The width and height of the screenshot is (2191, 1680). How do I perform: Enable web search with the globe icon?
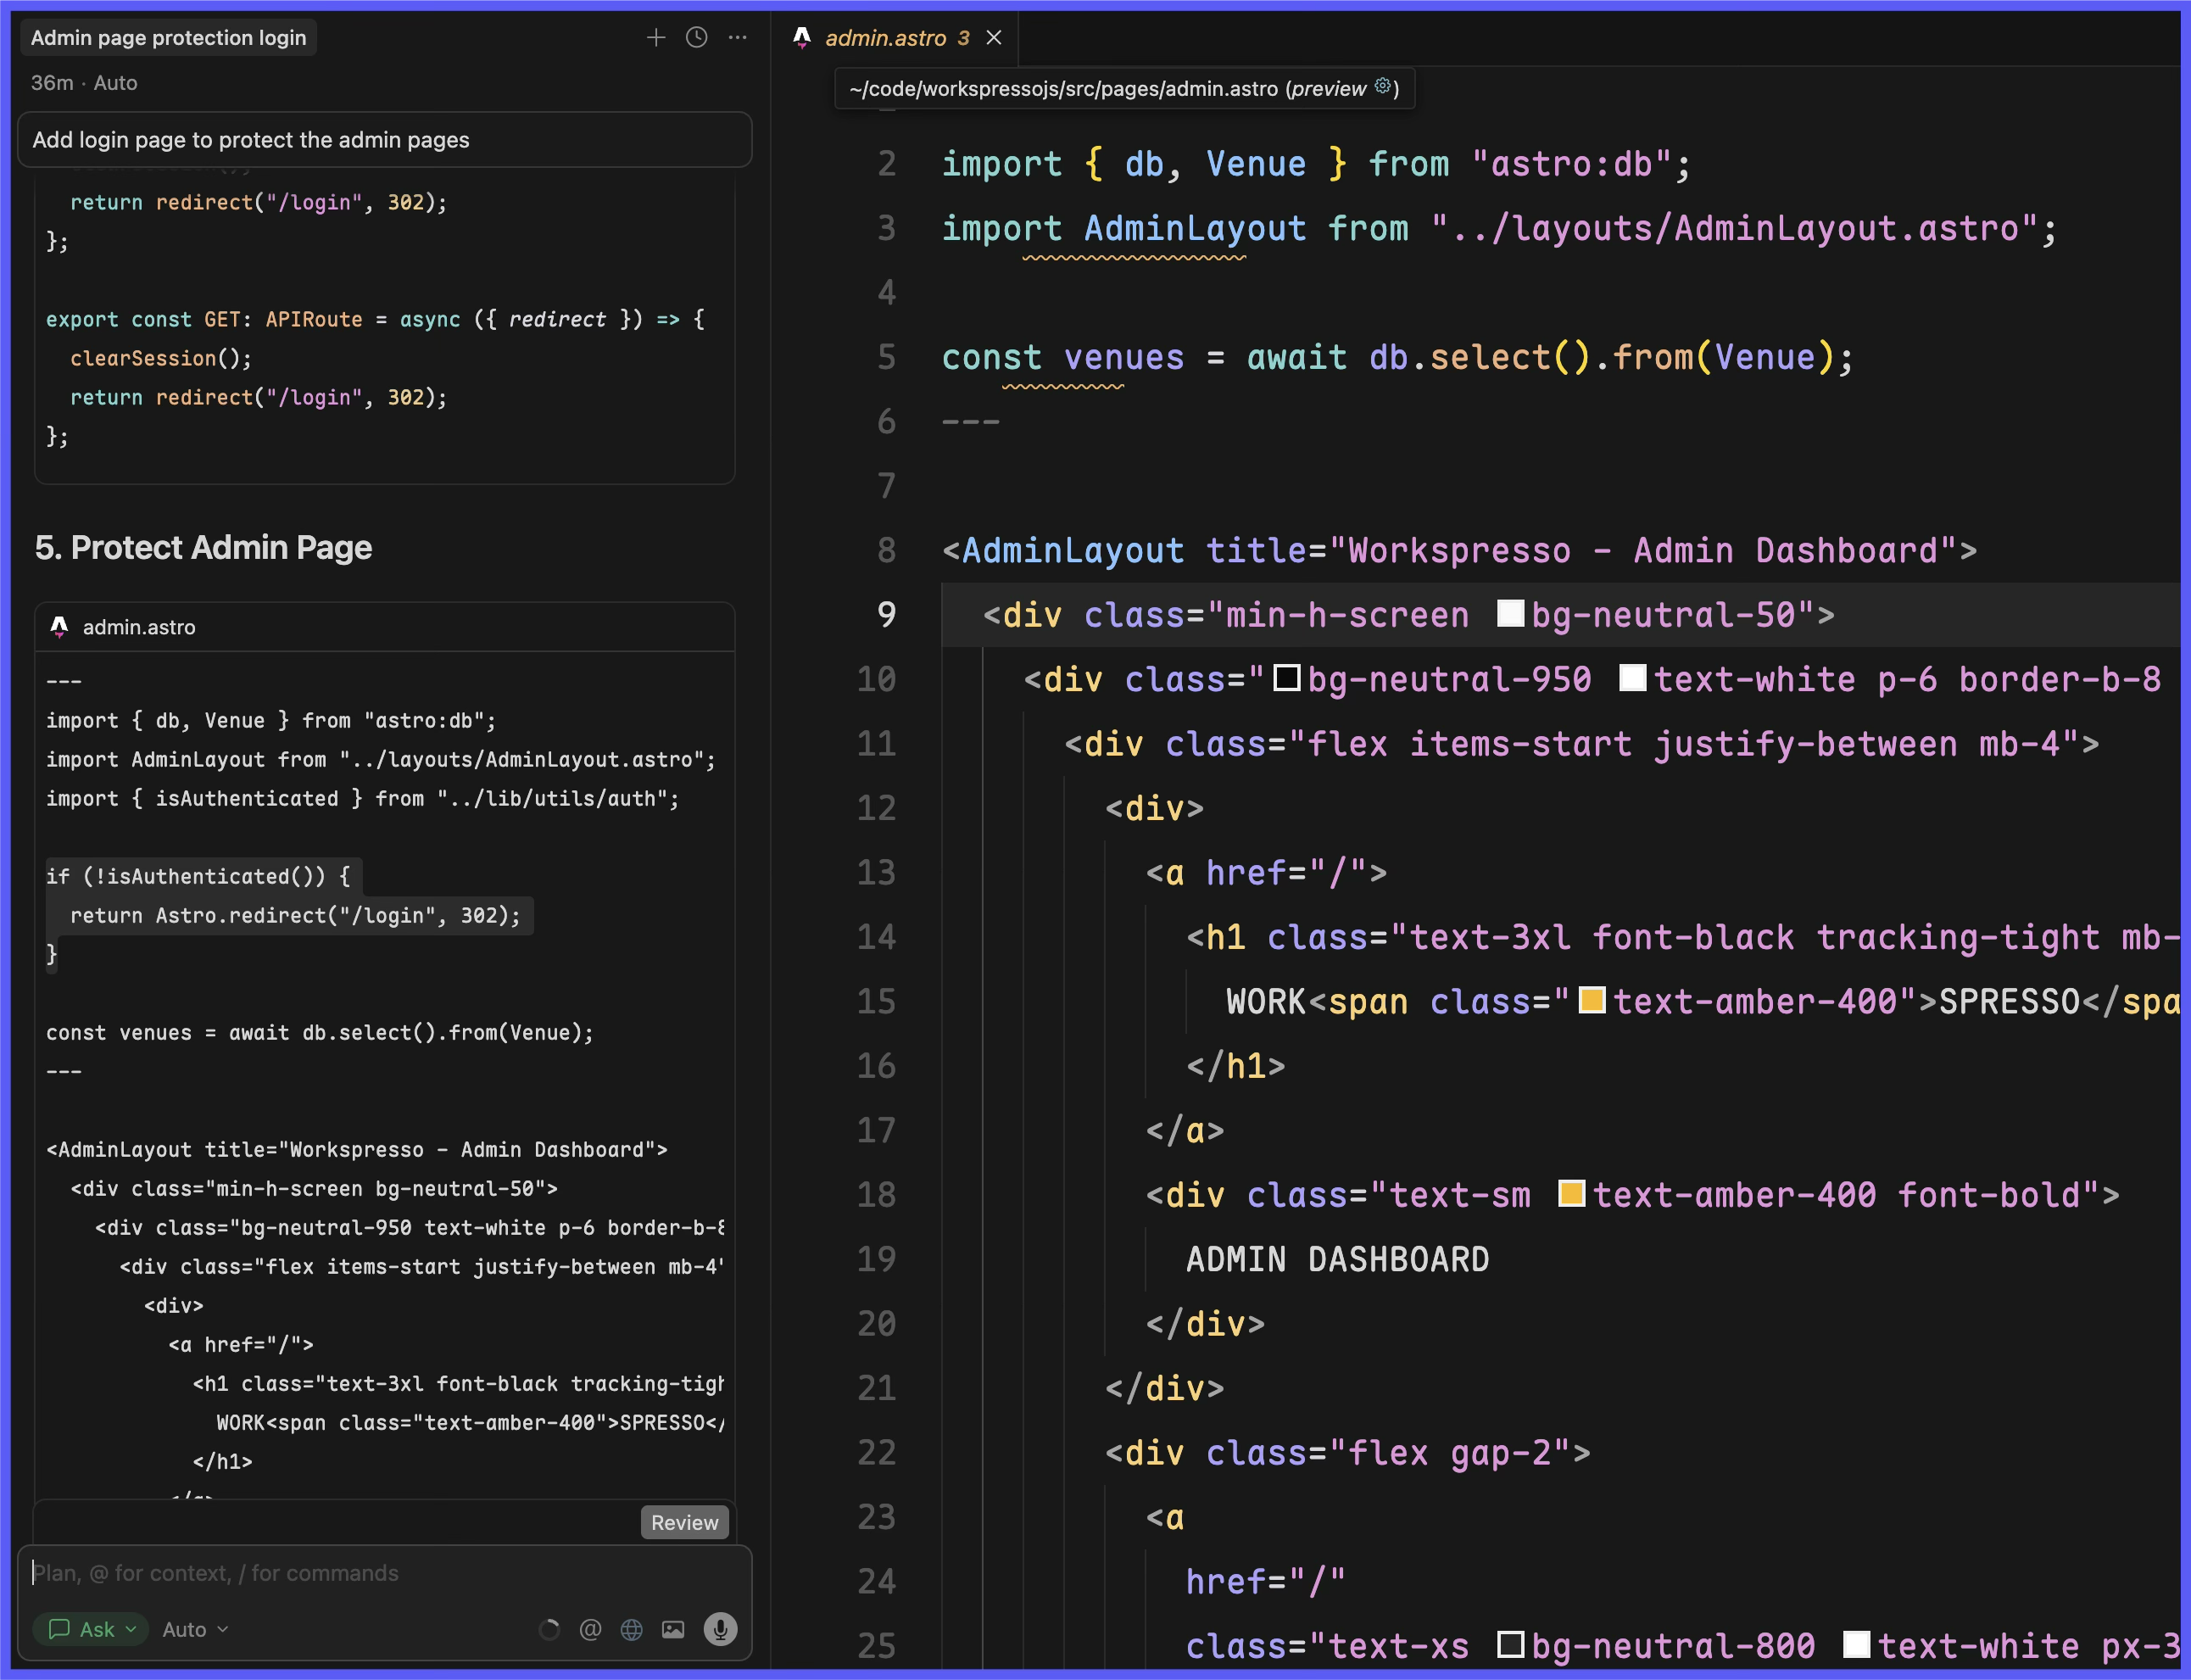point(631,1629)
